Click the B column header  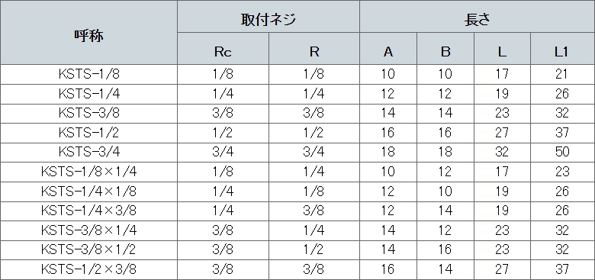[445, 52]
